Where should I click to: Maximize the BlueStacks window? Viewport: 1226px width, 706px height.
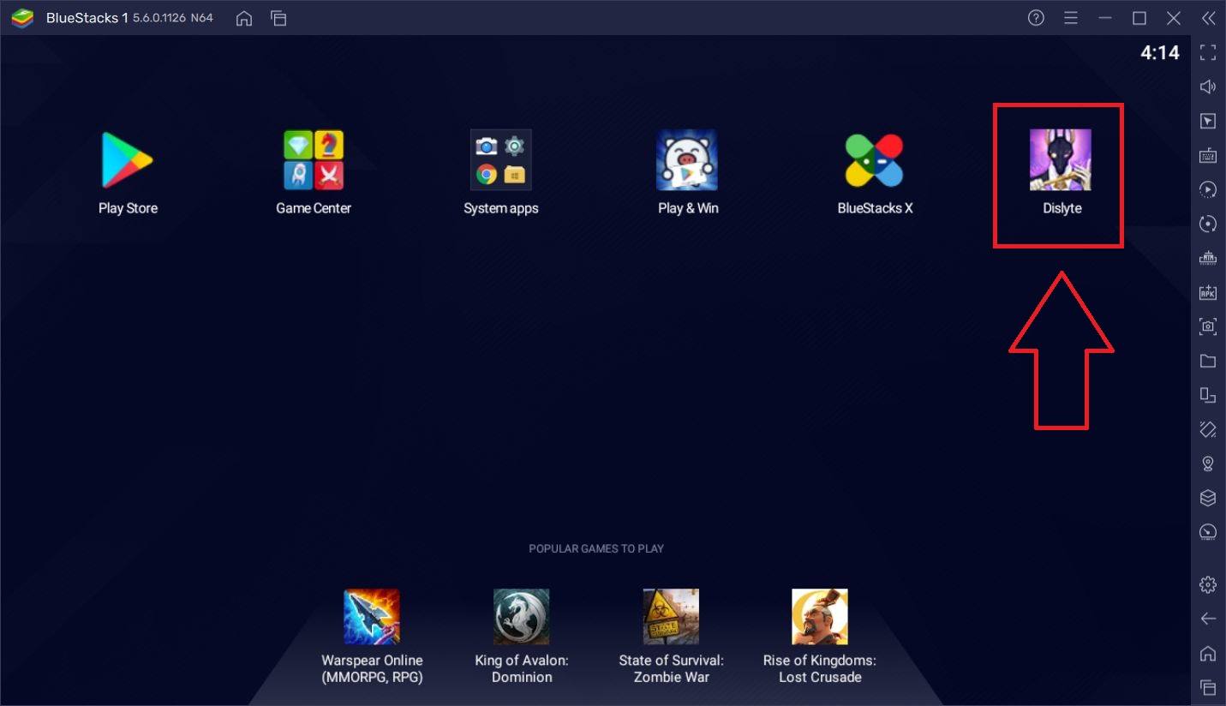[x=1139, y=18]
